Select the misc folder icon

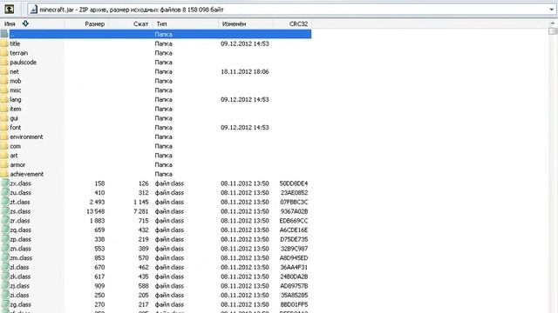coord(4,90)
